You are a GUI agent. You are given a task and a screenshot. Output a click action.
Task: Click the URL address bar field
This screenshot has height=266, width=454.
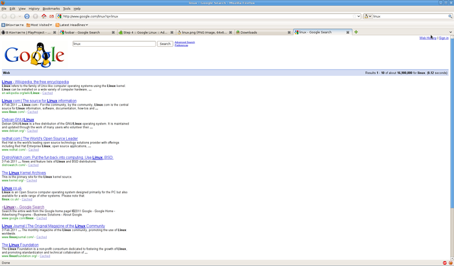[x=208, y=16]
